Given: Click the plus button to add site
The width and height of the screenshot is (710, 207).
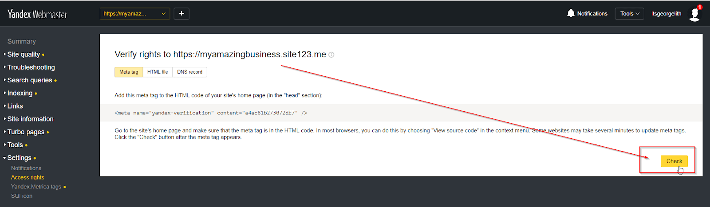Looking at the screenshot, I should pos(181,14).
